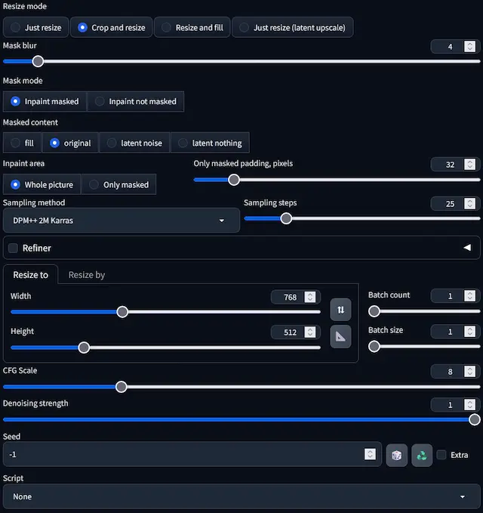
Task: Enable the Refiner checkbox
Action: [13, 248]
